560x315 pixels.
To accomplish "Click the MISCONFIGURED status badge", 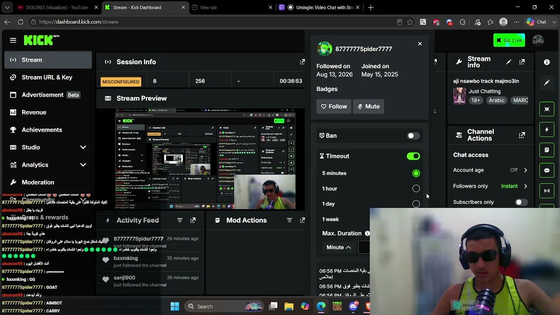I will [120, 82].
